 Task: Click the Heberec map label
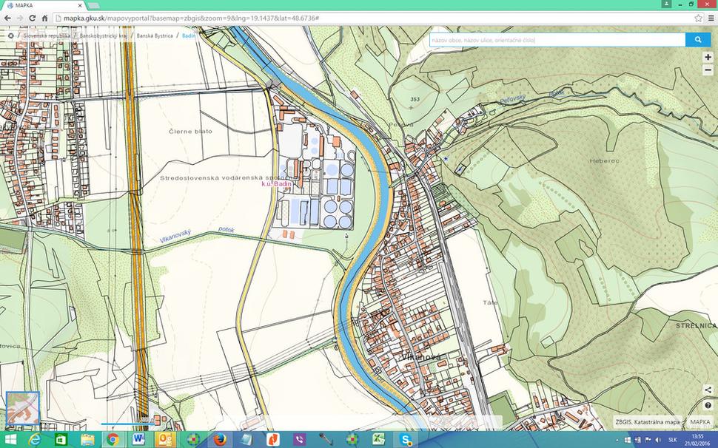[605, 161]
